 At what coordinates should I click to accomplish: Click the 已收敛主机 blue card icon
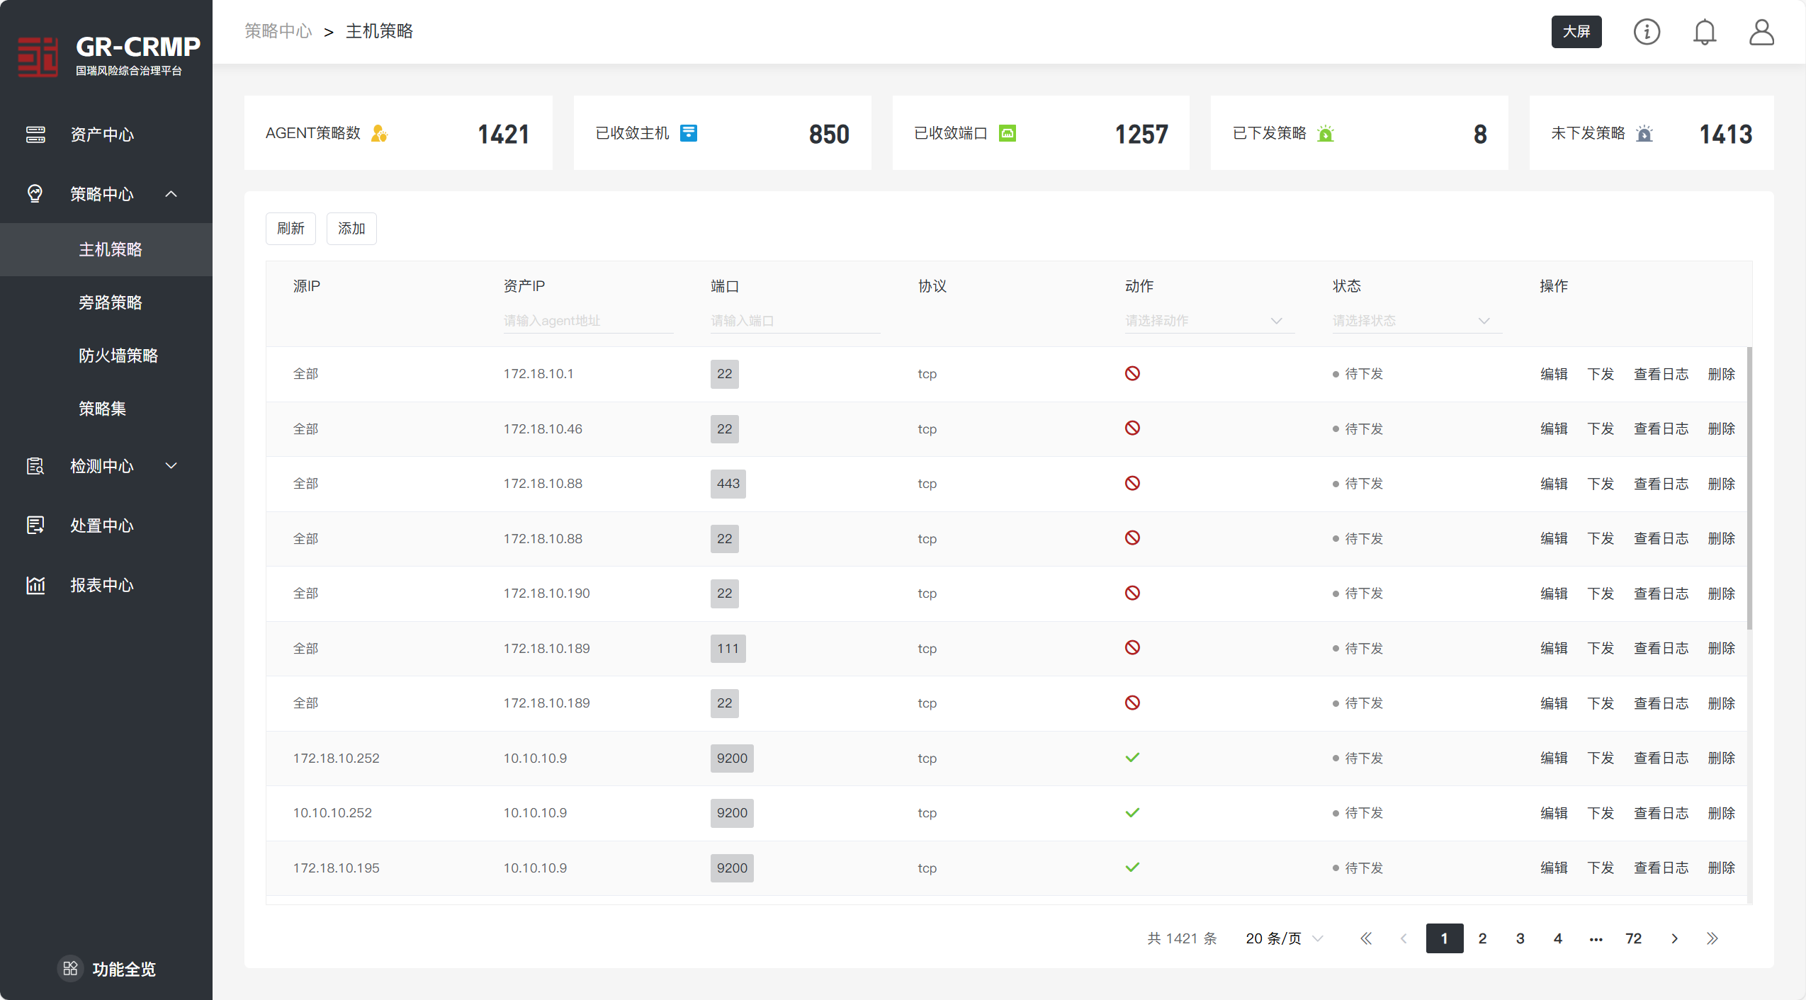[x=689, y=133]
